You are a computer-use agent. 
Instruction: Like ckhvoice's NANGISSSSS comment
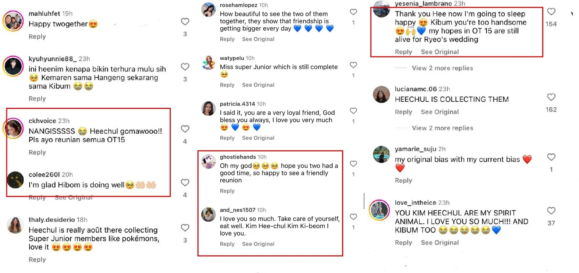(x=185, y=129)
